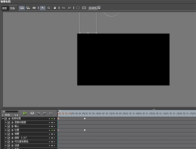Switch to the 裁剪 tab
Screen dimensions: 196x149
5,8
